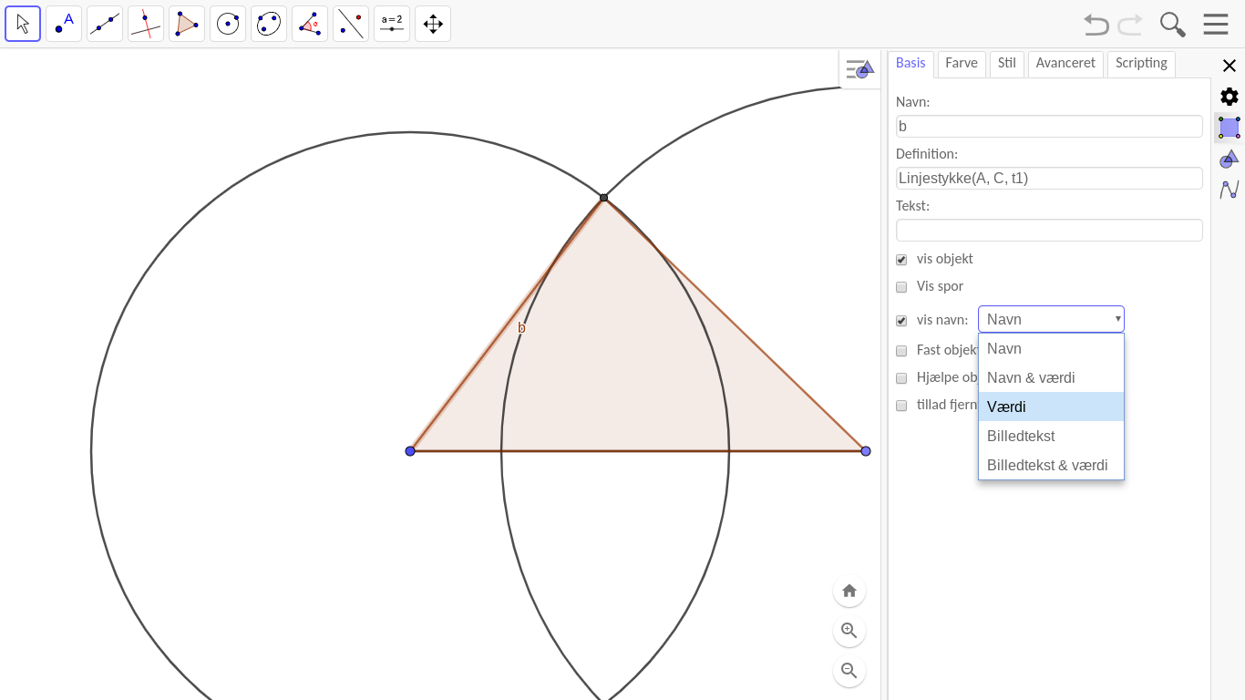Select the top intersection point of circles

point(603,198)
